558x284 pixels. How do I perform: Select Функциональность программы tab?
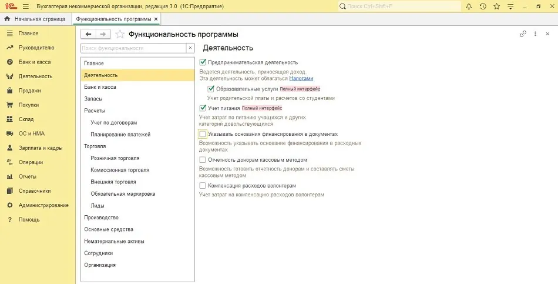point(113,19)
